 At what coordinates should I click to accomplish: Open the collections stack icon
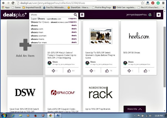82,15
